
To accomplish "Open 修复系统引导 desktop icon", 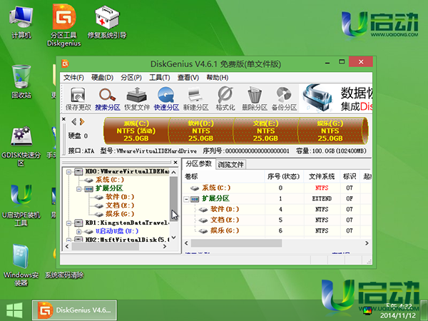I will coord(107,22).
